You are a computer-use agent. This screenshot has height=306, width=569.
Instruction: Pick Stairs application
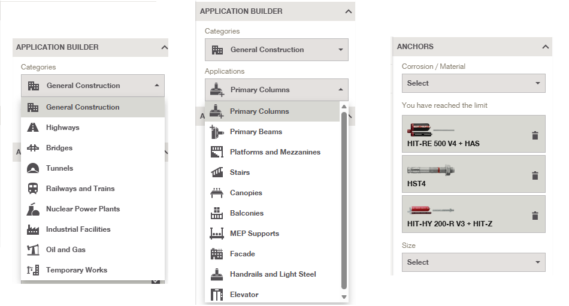(272, 172)
